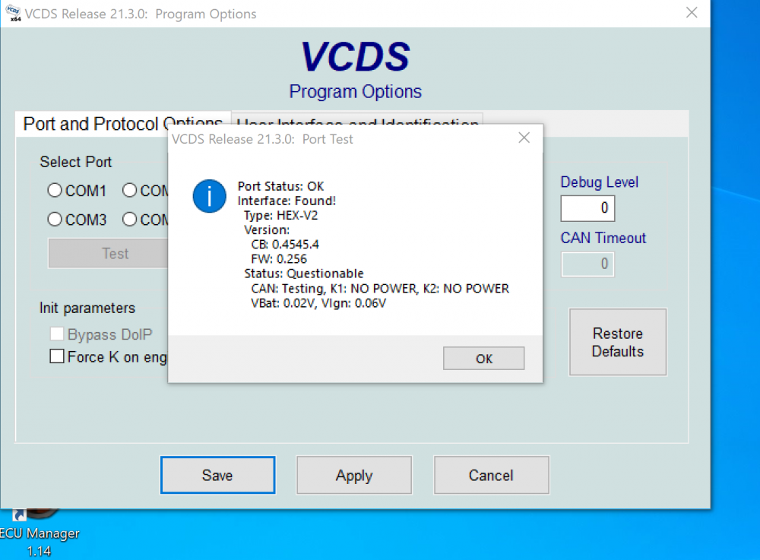
Task: Open Port and Protocol Options tab
Action: (122, 124)
